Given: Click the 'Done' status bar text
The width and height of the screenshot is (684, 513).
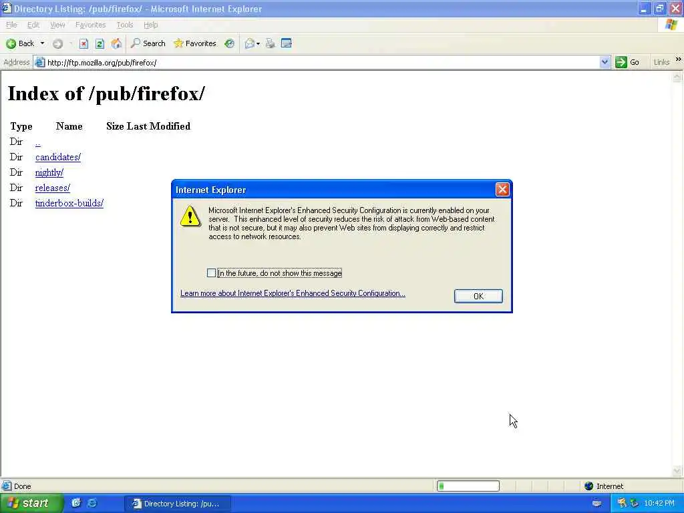Looking at the screenshot, I should coord(22,486).
